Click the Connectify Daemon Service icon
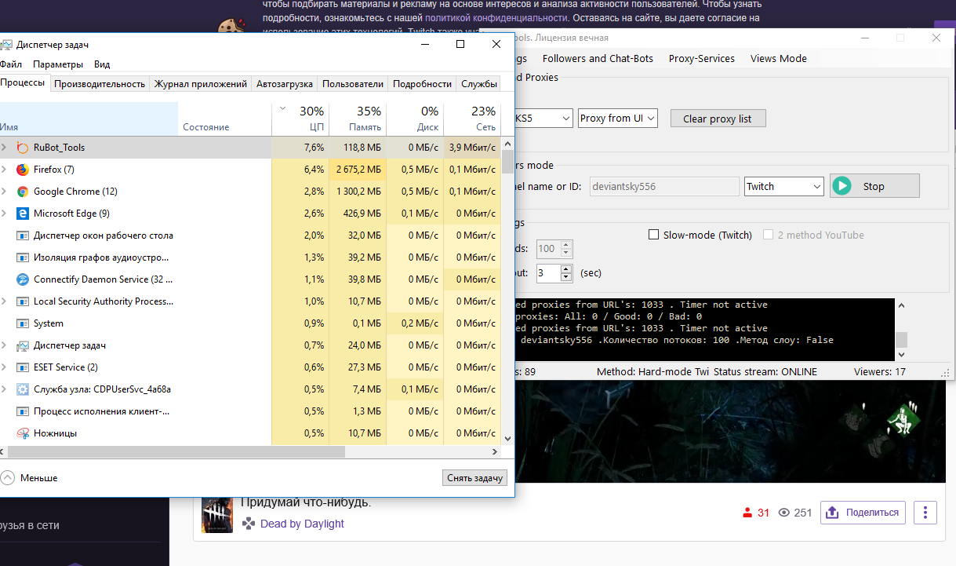This screenshot has height=566, width=956. (x=22, y=279)
